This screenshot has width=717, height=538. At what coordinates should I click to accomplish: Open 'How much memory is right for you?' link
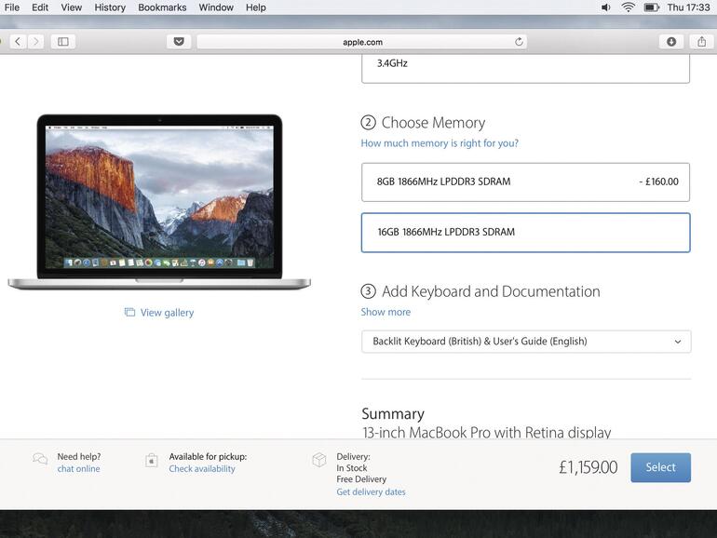pos(440,143)
